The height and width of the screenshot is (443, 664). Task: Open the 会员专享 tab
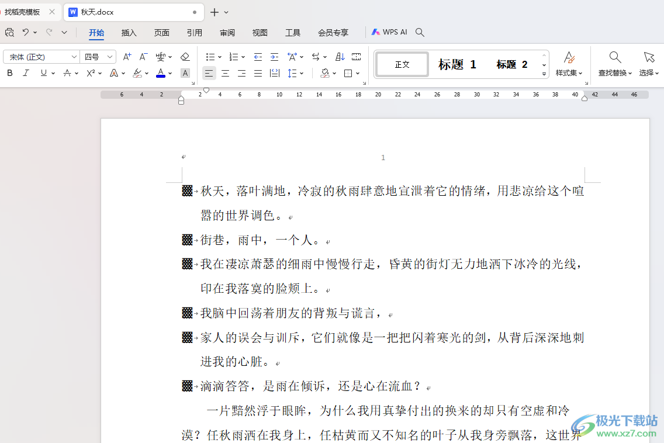pos(333,33)
